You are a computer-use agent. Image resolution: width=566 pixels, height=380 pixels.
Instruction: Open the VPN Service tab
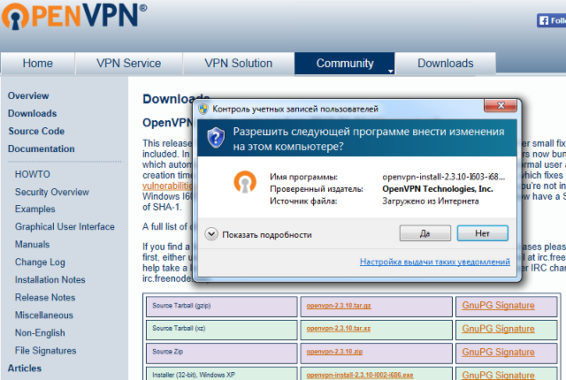tap(129, 64)
